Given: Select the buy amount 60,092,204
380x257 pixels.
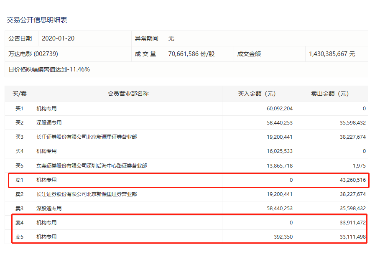Looking at the screenshot, I should click(x=279, y=109).
